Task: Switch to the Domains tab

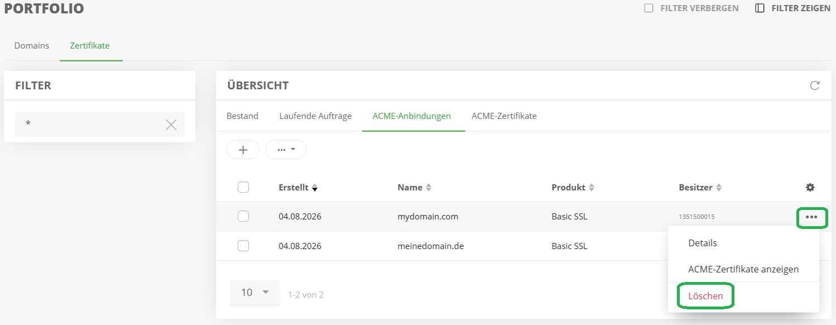Action: point(32,46)
